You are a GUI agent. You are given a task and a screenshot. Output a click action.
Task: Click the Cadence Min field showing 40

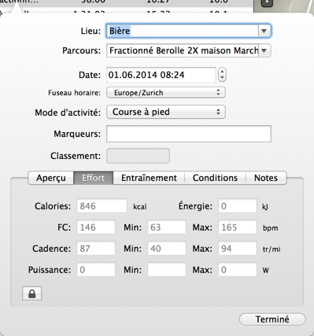tap(167, 249)
